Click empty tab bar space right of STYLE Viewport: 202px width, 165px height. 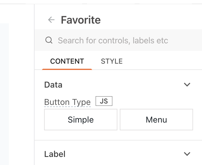[x=161, y=61]
